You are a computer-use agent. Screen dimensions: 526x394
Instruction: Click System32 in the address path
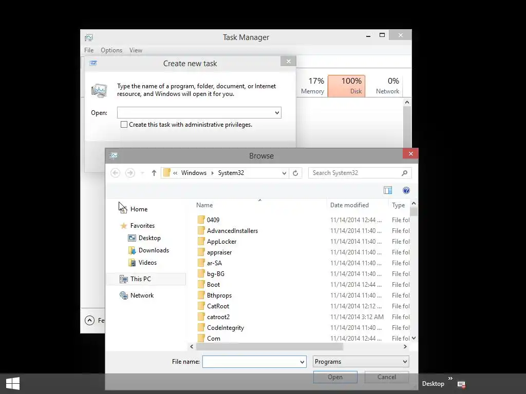(231, 173)
